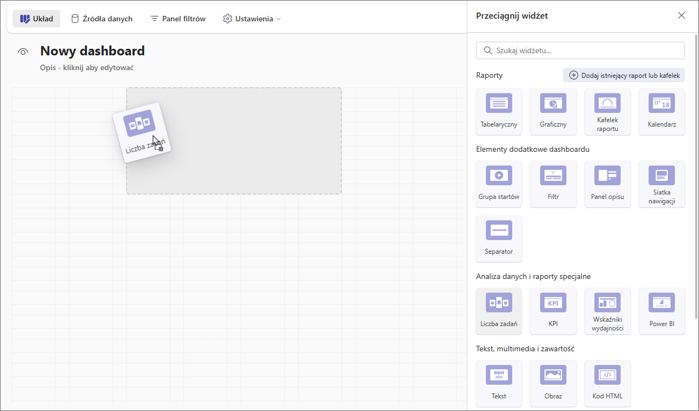
Task: Open the Panel filtrów tab
Action: 178,19
